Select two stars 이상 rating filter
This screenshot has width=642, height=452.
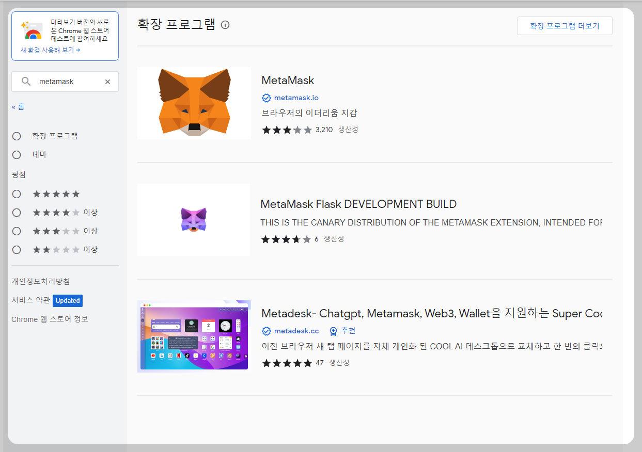(17, 250)
